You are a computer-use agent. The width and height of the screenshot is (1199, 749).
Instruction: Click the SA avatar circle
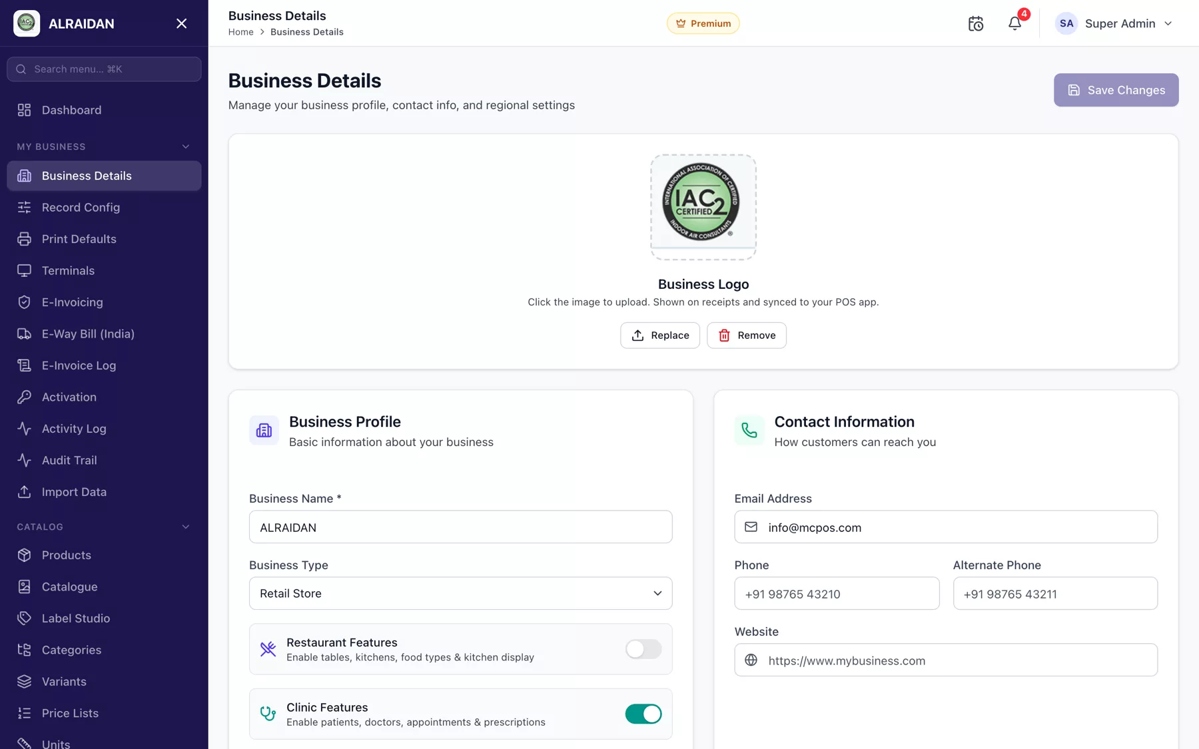(1066, 23)
